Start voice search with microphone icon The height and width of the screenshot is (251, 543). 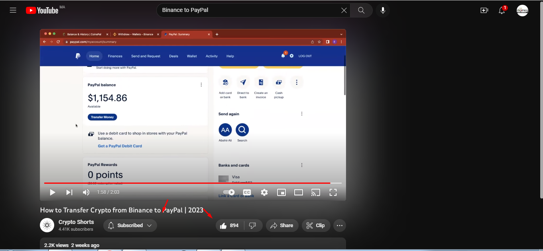pos(383,10)
